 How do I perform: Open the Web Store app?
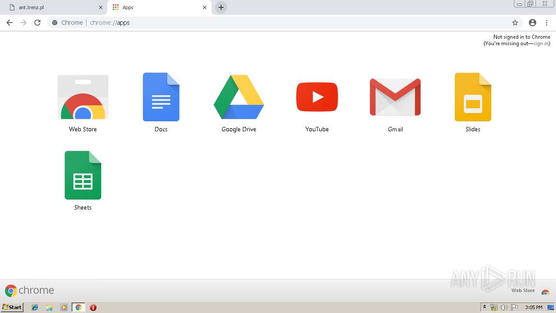(x=83, y=103)
